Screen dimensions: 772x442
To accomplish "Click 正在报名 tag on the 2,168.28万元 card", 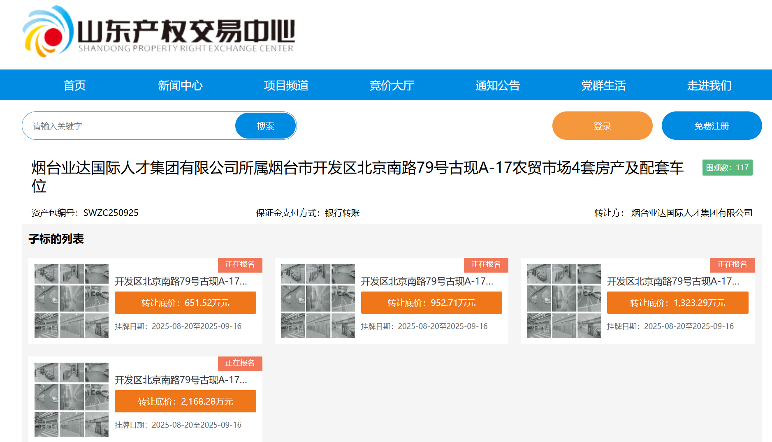I will (x=240, y=363).
